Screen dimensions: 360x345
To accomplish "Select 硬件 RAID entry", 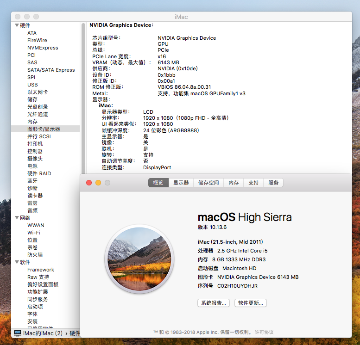I will coord(39,173).
